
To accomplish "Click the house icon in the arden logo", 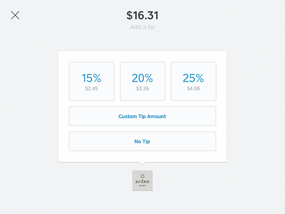I will [x=142, y=176].
